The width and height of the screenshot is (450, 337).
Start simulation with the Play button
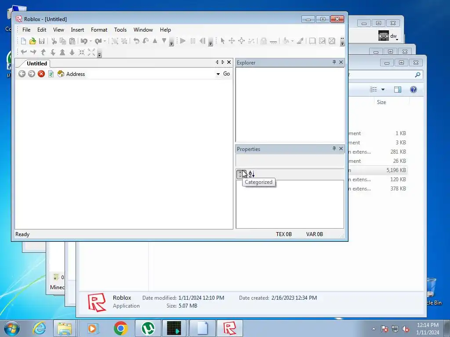pyautogui.click(x=183, y=41)
